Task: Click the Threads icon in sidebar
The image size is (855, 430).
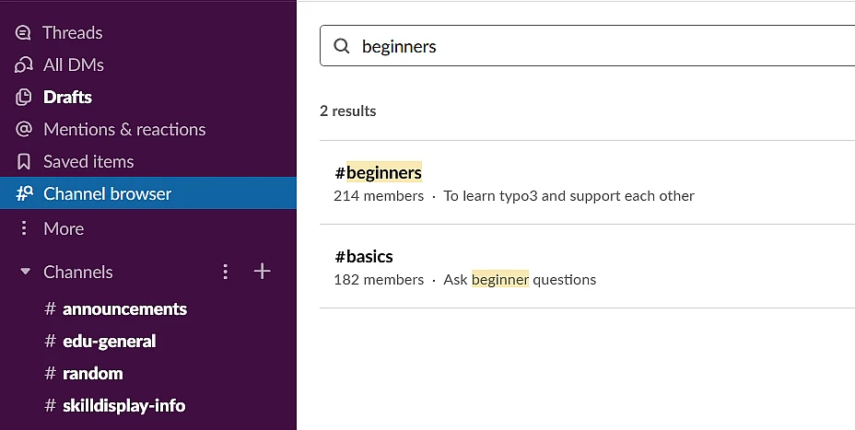Action: [24, 33]
